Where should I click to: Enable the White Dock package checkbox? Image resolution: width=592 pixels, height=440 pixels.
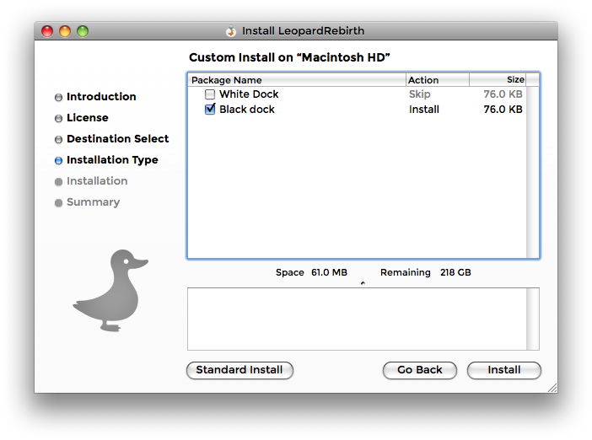pos(209,94)
